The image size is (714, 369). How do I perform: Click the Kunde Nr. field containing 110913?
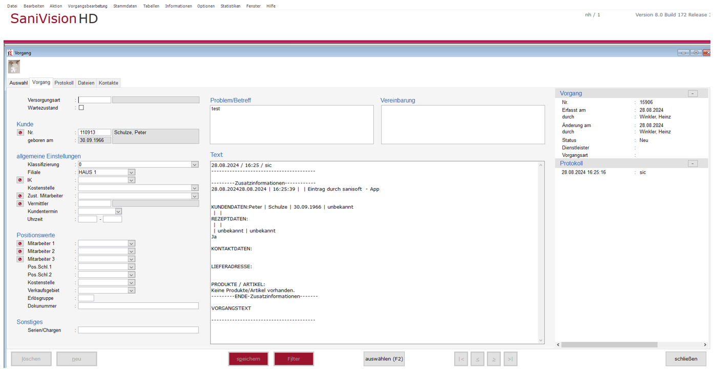[x=94, y=132]
